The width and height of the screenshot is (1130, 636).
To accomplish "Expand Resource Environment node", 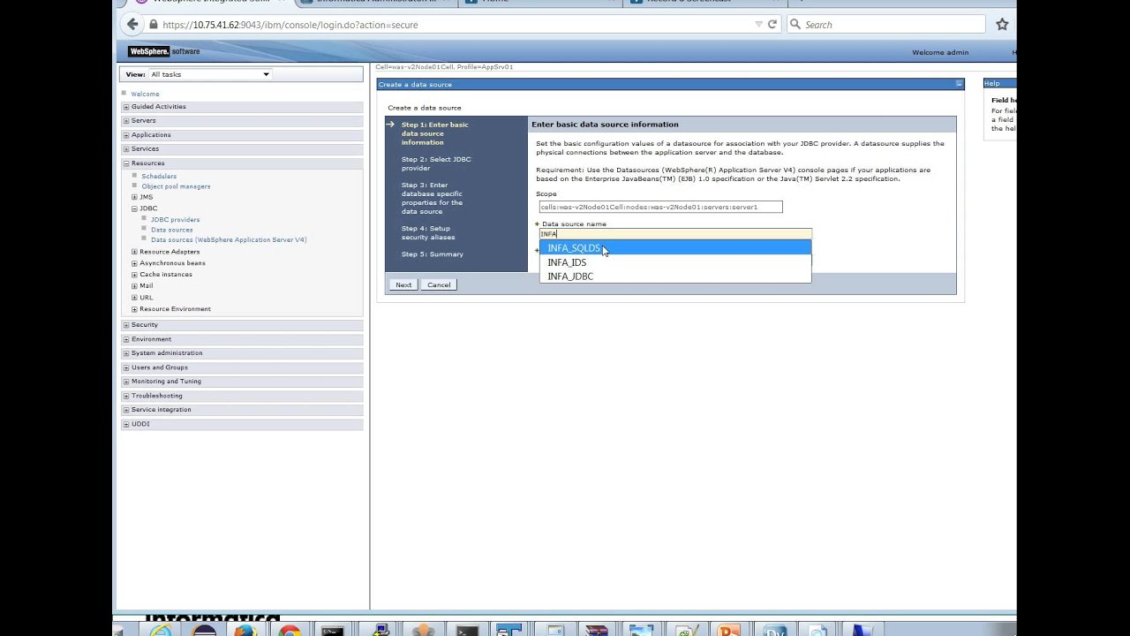I will click(x=134, y=309).
